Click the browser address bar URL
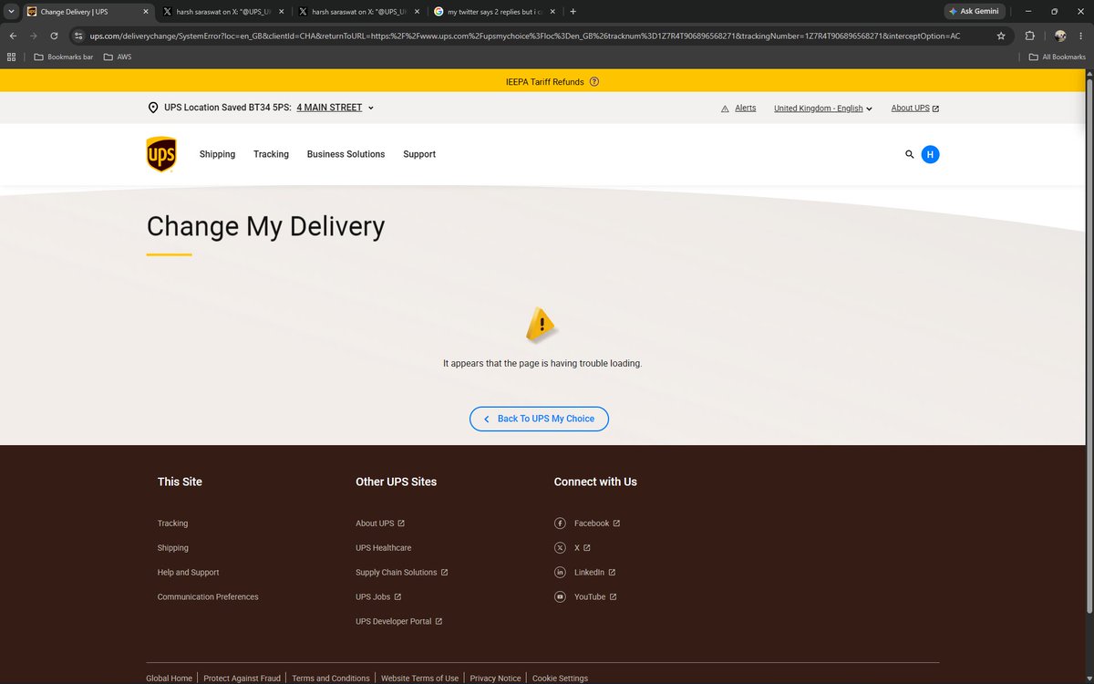1094x684 pixels. (524, 36)
